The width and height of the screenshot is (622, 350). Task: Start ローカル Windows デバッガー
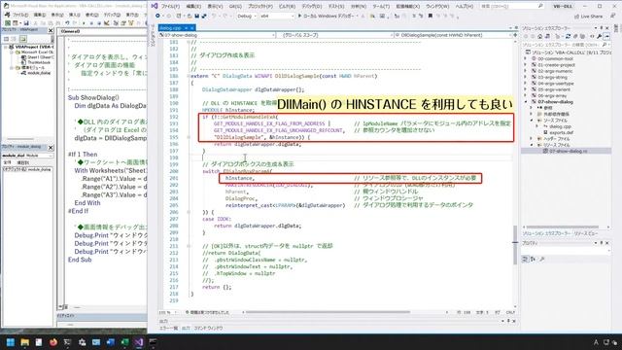pos(327,16)
